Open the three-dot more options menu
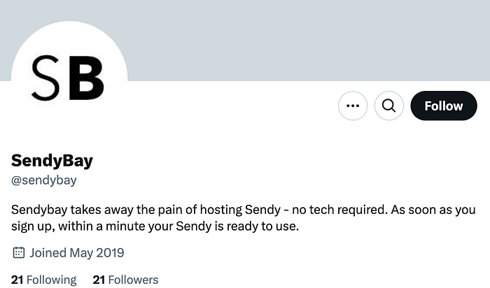 tap(353, 106)
